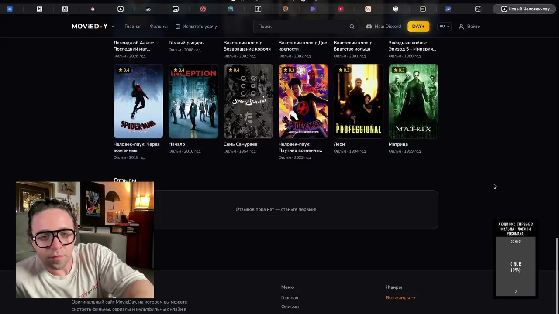
Task: Click the title Человек-паук: Паутина вселенных
Action: pyautogui.click(x=300, y=147)
